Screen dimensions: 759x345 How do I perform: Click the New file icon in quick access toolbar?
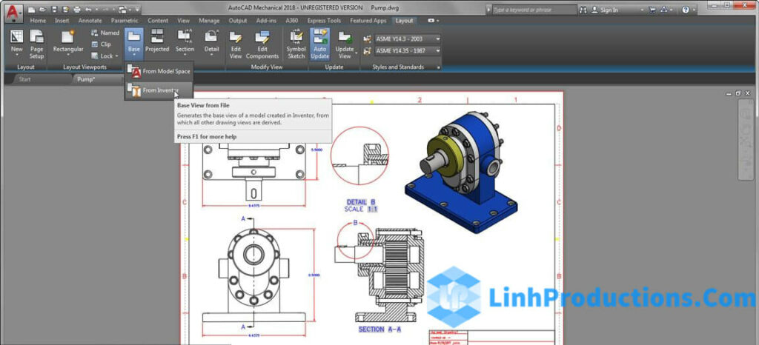[31, 9]
